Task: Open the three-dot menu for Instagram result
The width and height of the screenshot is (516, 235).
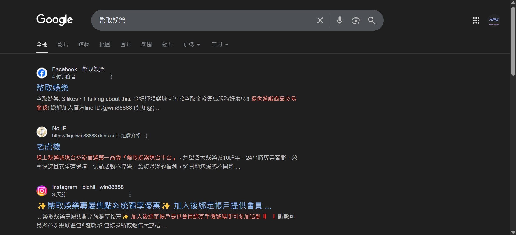Action: 130,195
